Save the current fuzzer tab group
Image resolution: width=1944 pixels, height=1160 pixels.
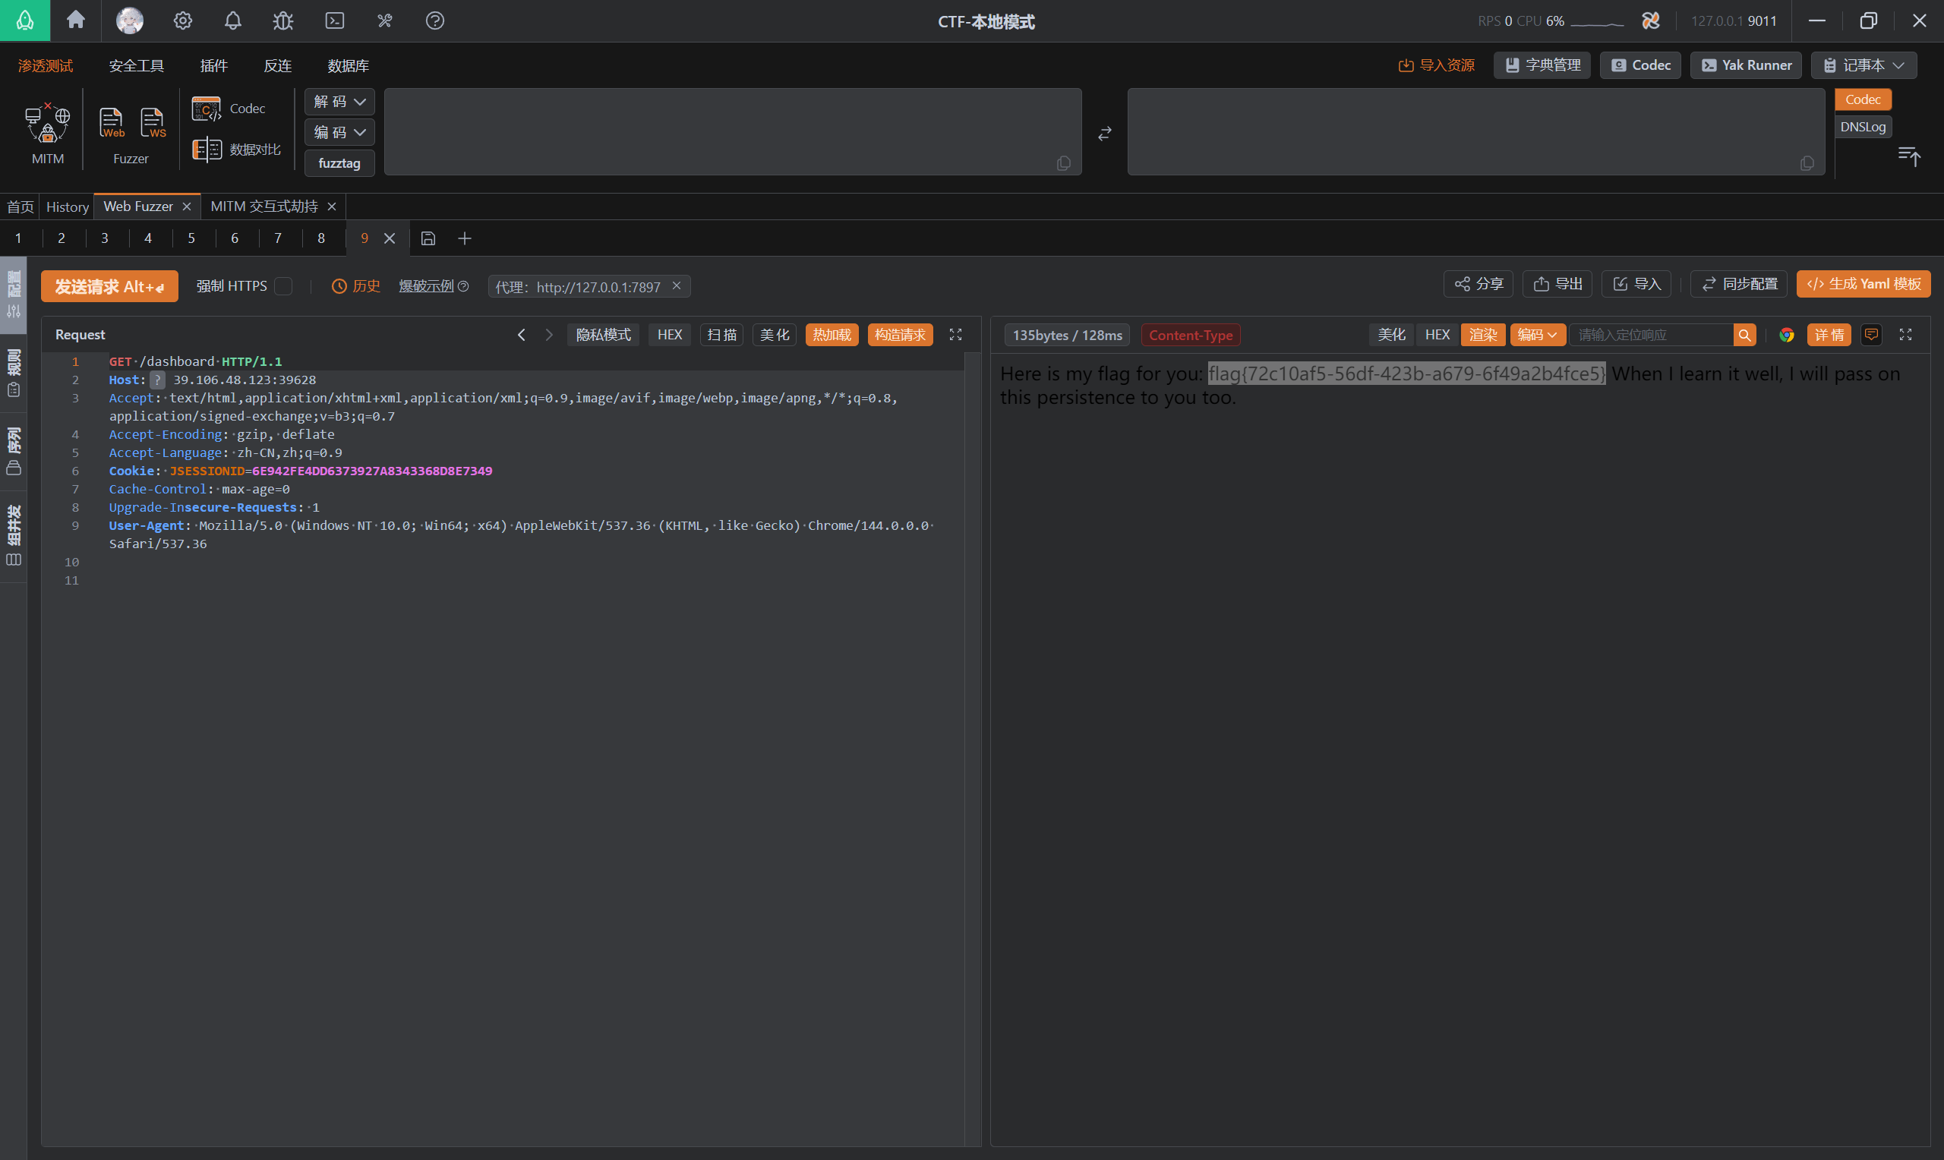pyautogui.click(x=428, y=238)
